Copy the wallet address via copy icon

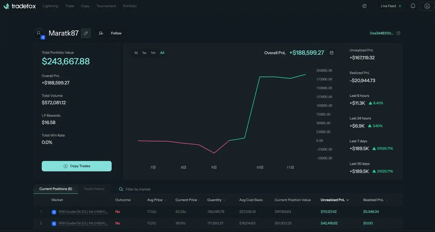tap(398, 33)
